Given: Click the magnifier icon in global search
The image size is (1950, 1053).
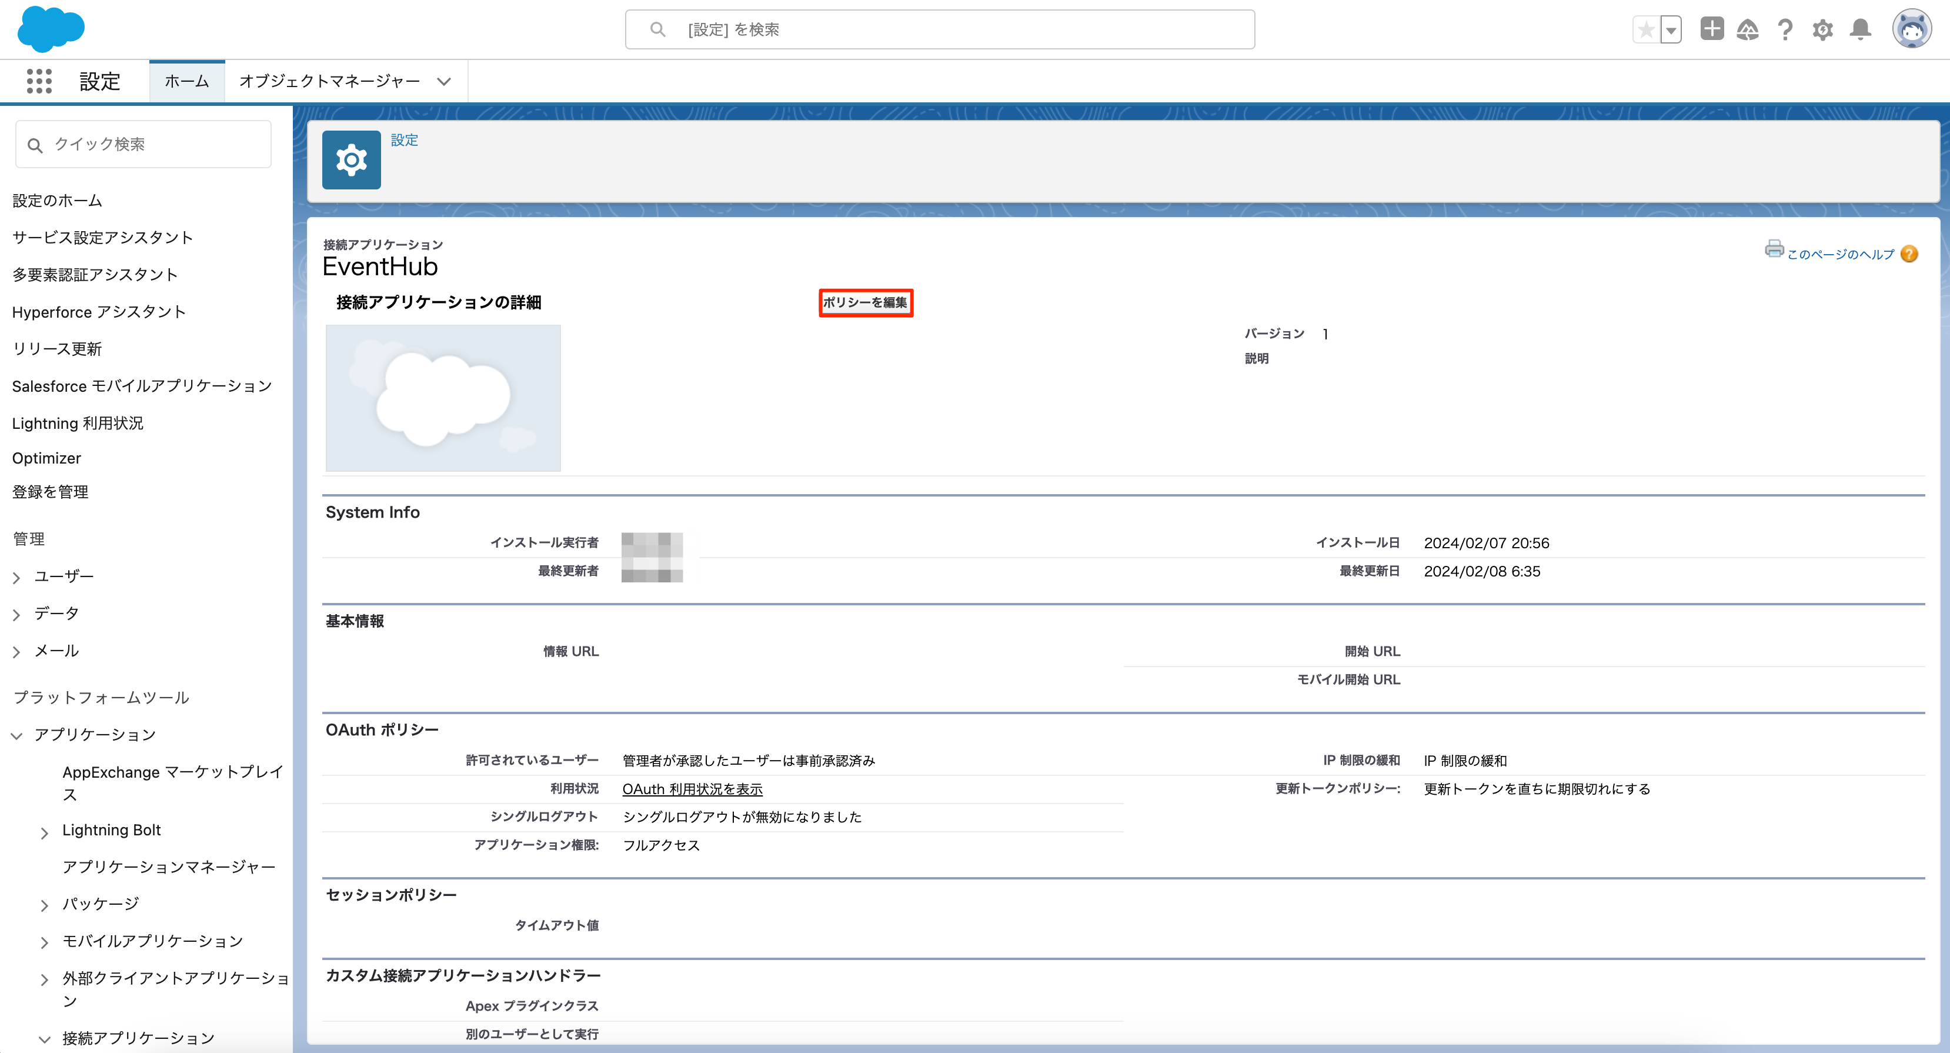Looking at the screenshot, I should pos(658,29).
